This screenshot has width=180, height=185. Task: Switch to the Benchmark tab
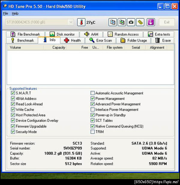(22, 40)
